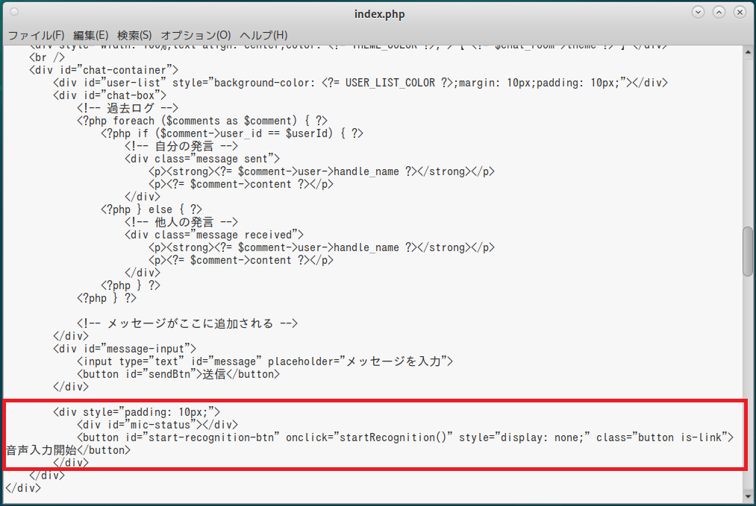Click the vertical scrollbar thumb
The height and width of the screenshot is (506, 756).
748,251
